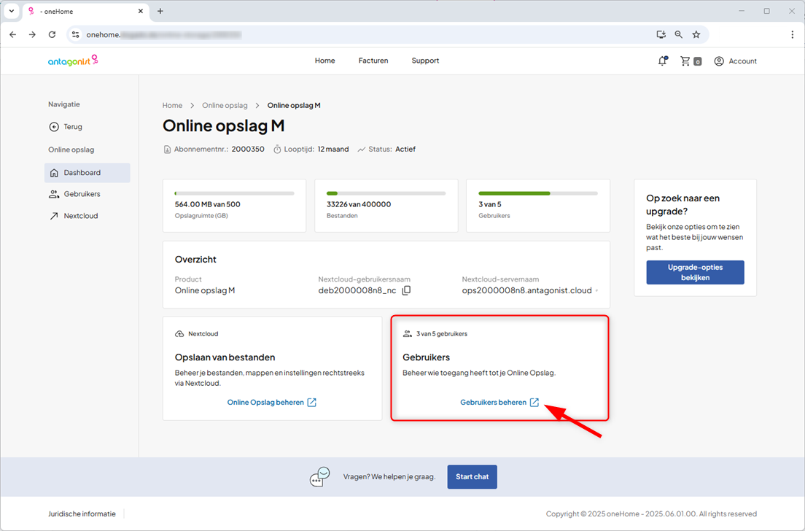Image resolution: width=805 pixels, height=531 pixels.
Task: Click the chat bubble icon
Action: tap(319, 476)
